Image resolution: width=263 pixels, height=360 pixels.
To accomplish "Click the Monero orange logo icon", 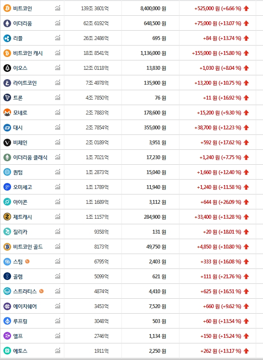I will 7,113.
